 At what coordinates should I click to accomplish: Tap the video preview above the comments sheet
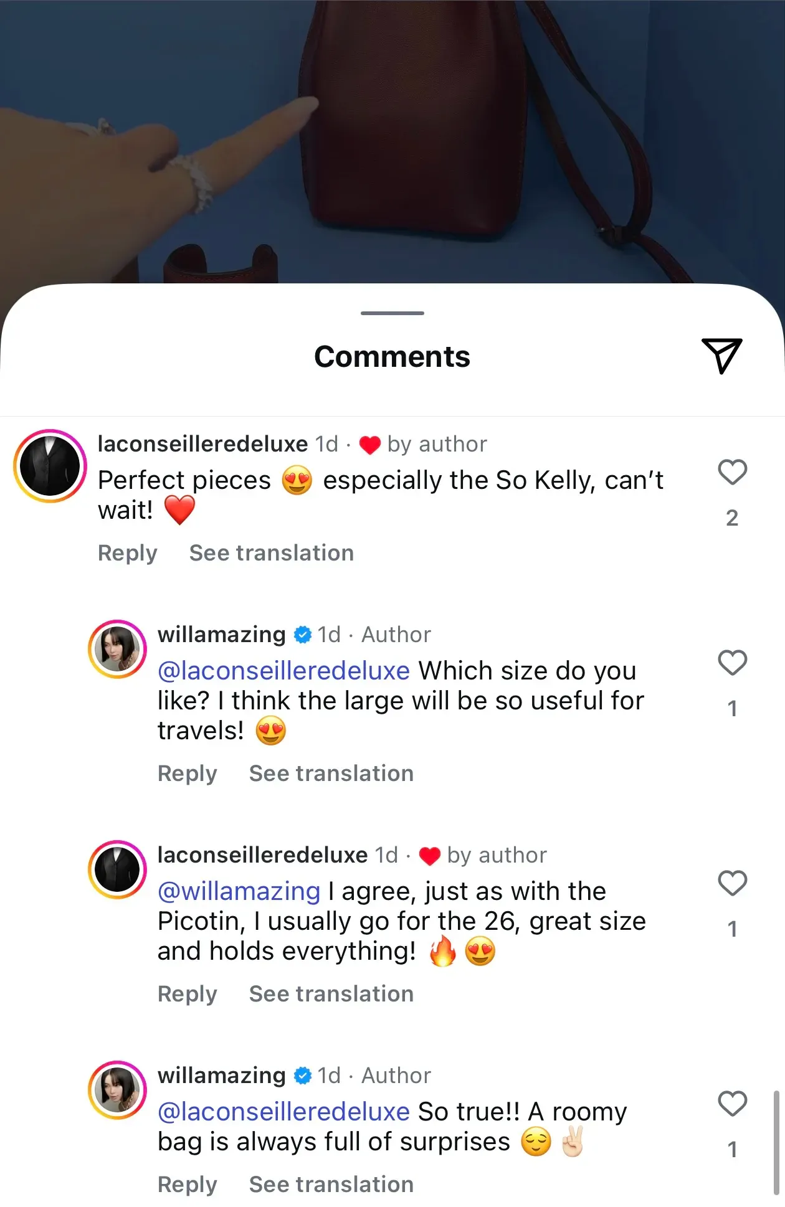pyautogui.click(x=392, y=137)
